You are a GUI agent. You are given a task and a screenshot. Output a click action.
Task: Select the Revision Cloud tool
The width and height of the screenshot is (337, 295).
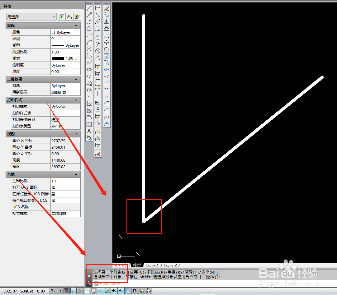pos(89,56)
